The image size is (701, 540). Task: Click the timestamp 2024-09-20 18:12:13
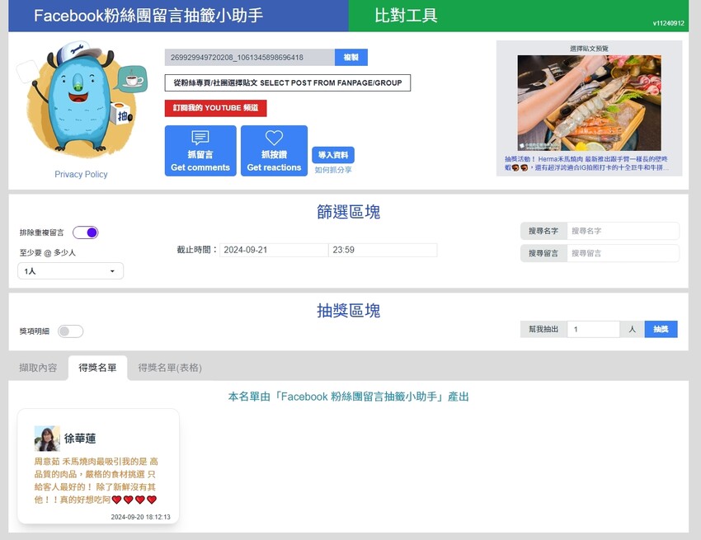pos(140,517)
